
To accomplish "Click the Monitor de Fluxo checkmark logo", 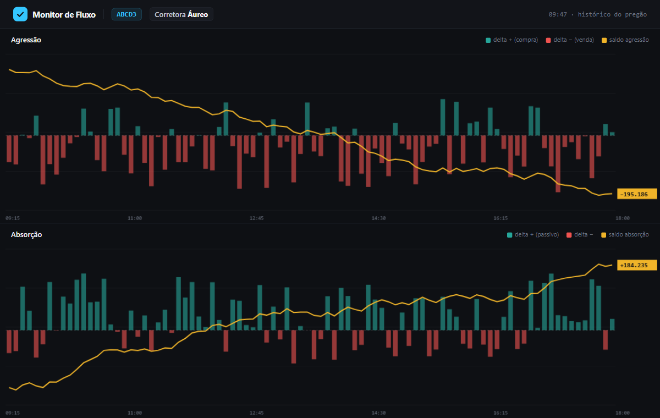I will pos(20,14).
